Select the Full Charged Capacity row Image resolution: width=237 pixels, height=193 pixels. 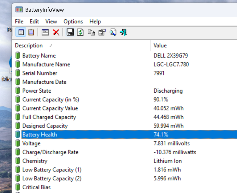[x=125, y=117]
